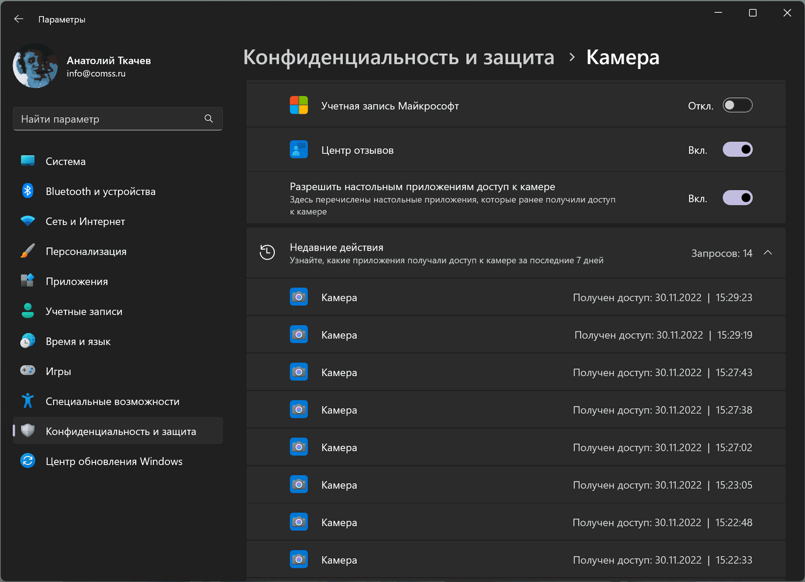This screenshot has width=805, height=582.
Task: Click the Accessibility figure icon
Action: [28, 401]
